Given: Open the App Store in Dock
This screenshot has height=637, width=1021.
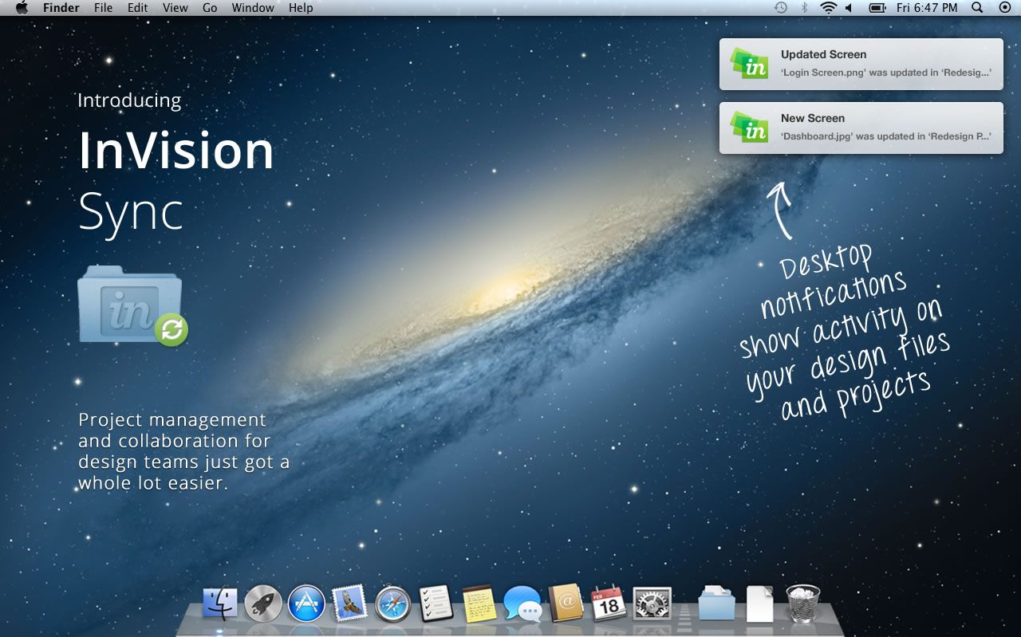Looking at the screenshot, I should tap(306, 604).
